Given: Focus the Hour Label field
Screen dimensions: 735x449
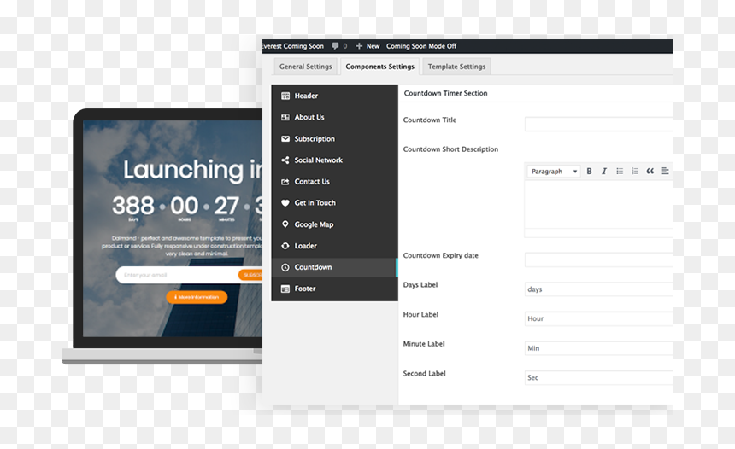Looking at the screenshot, I should pos(599,319).
